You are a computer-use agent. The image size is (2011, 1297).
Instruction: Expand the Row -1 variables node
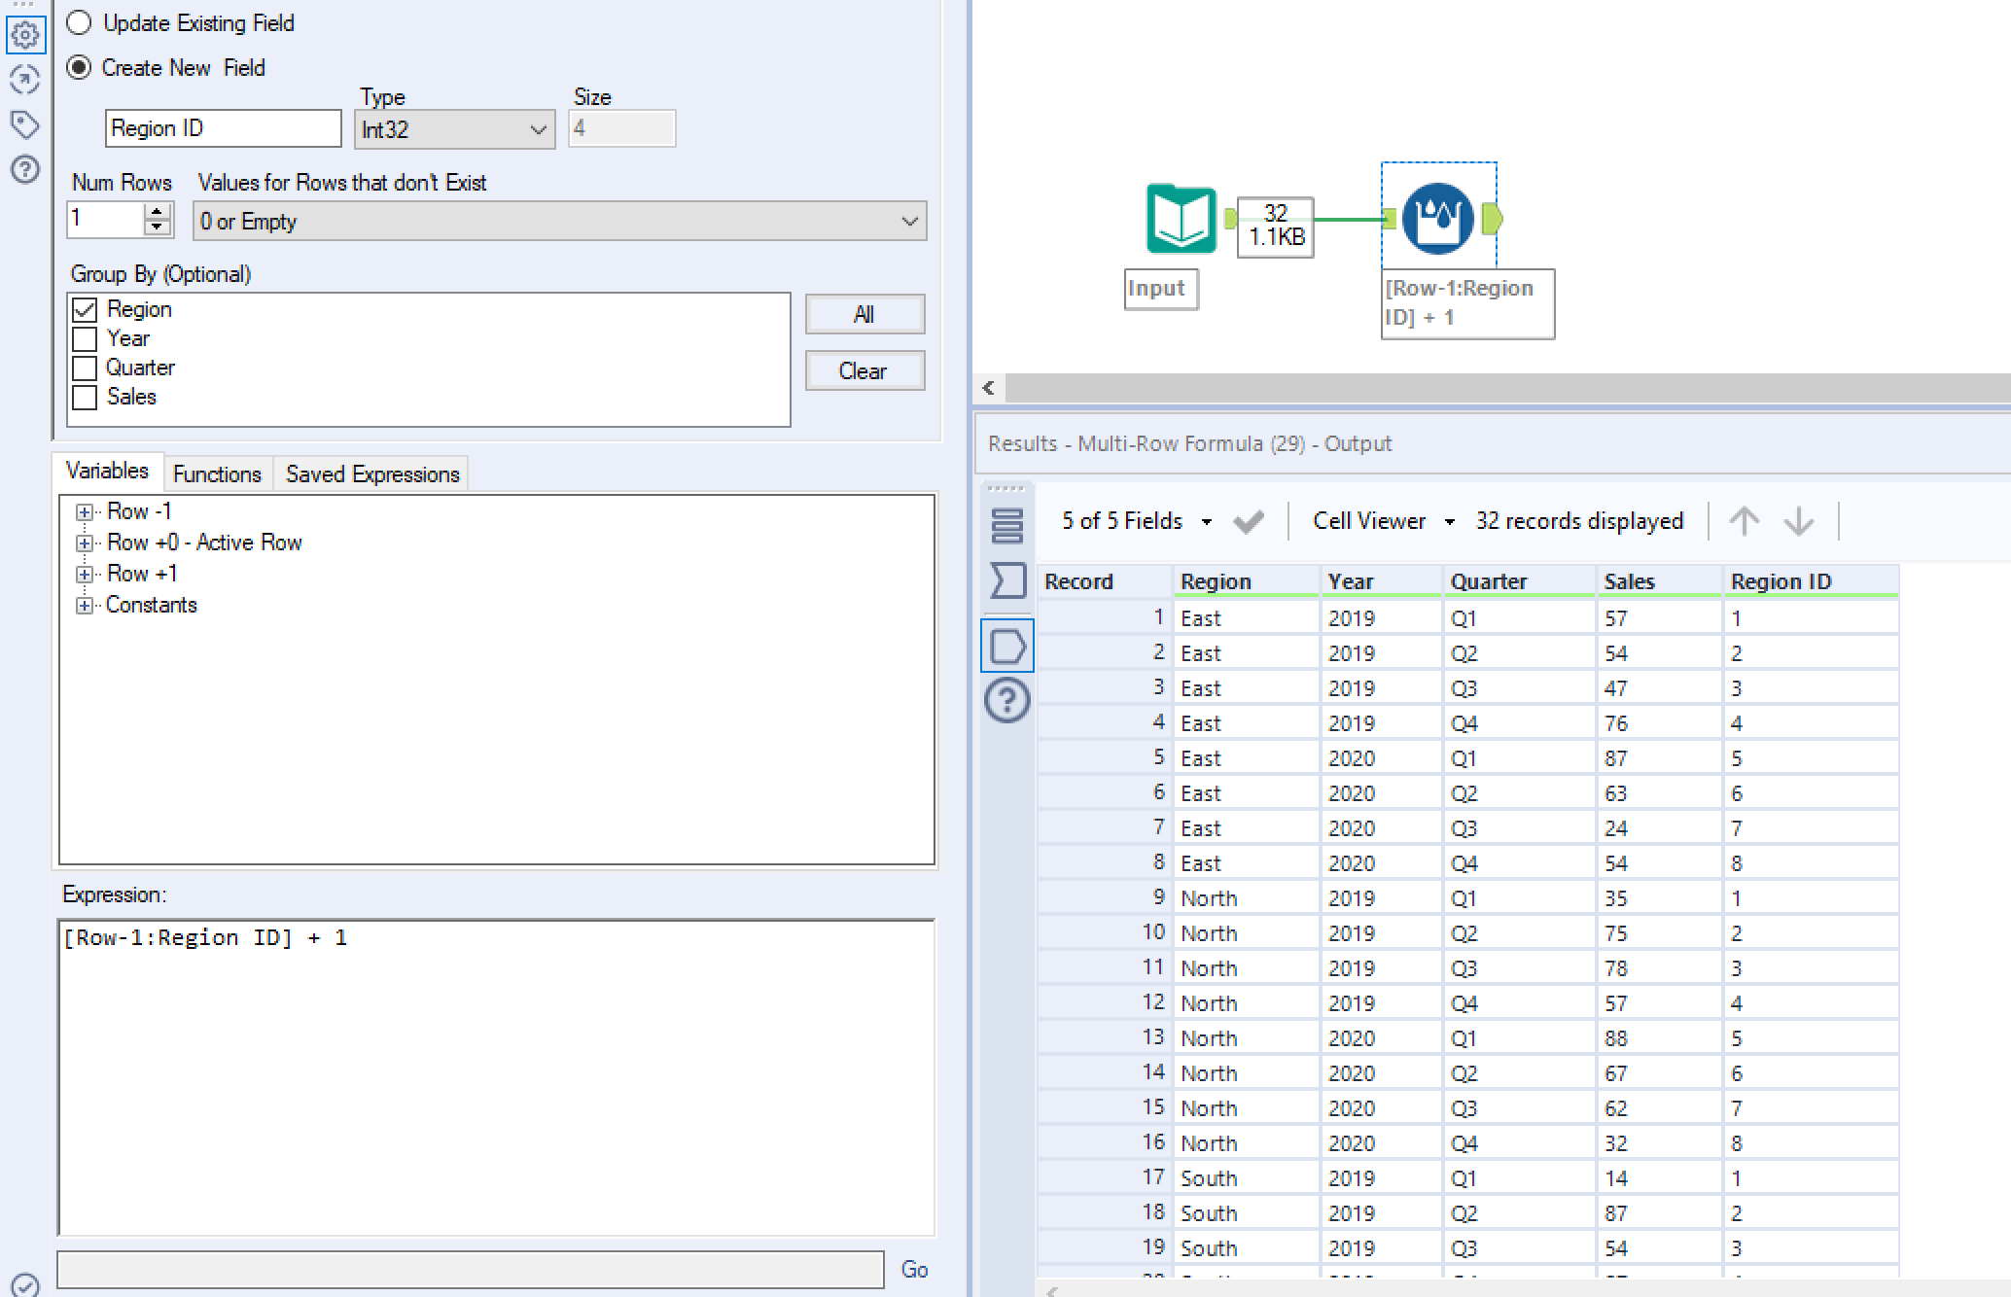click(85, 511)
